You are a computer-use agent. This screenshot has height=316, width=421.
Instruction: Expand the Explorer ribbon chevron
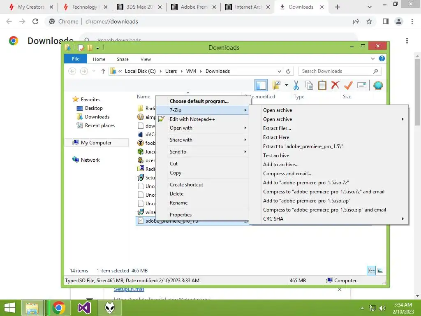(x=372, y=58)
